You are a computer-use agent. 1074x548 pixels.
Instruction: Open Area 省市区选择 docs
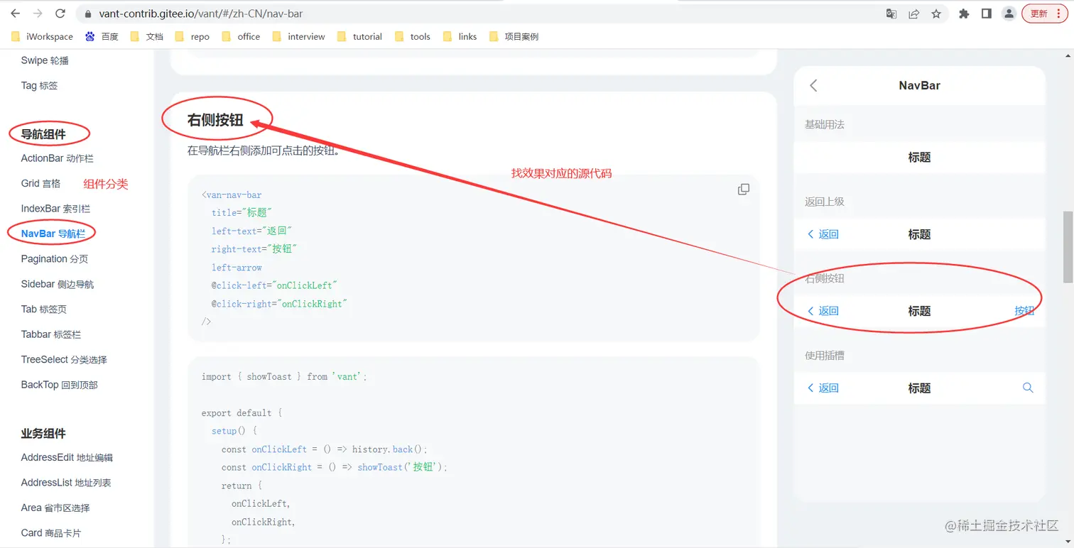click(55, 508)
